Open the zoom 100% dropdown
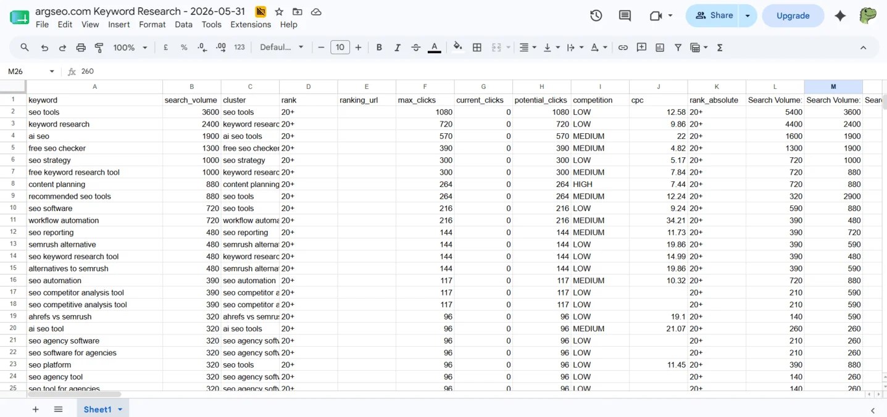The height and width of the screenshot is (417, 887). tap(130, 47)
